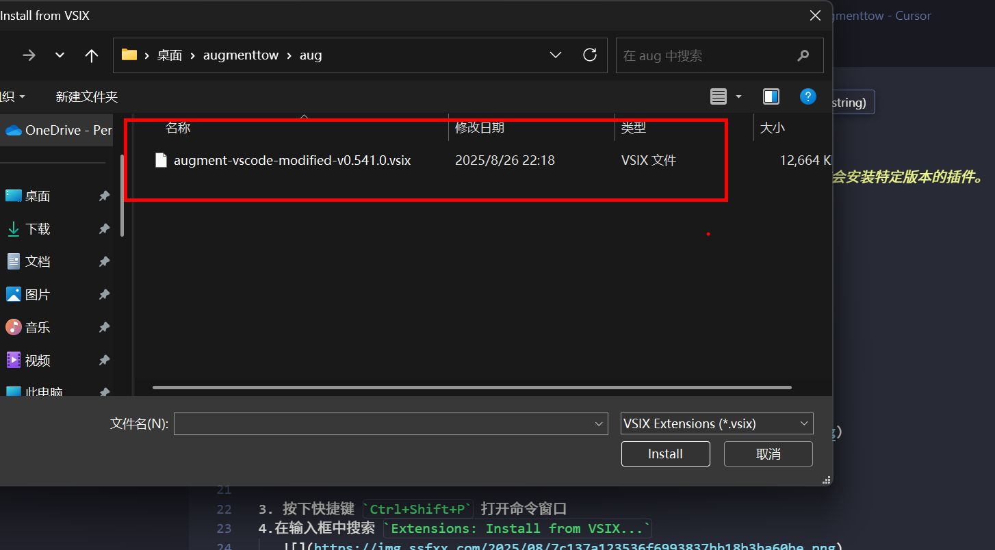Refresh the aug folder listing

[x=589, y=55]
